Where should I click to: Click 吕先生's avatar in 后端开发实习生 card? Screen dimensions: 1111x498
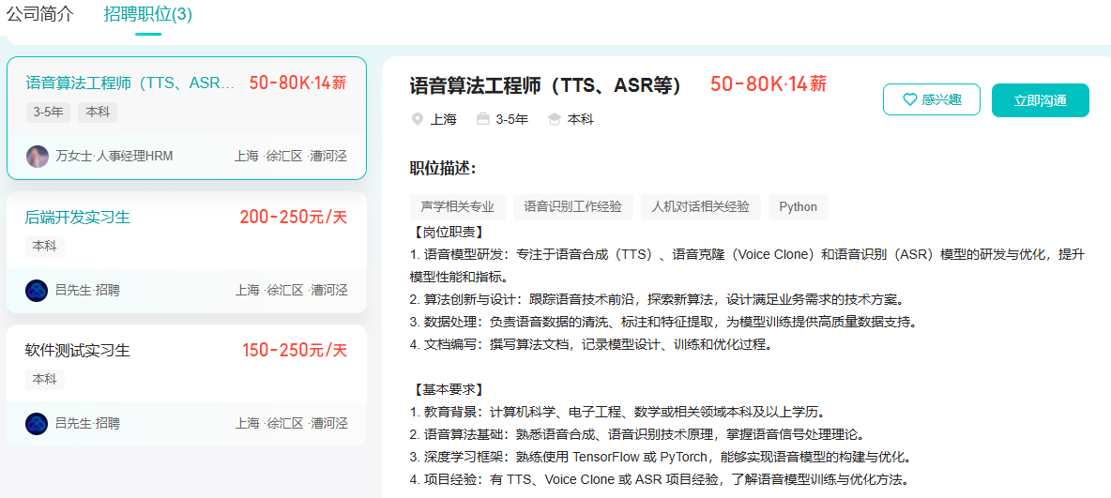[37, 290]
